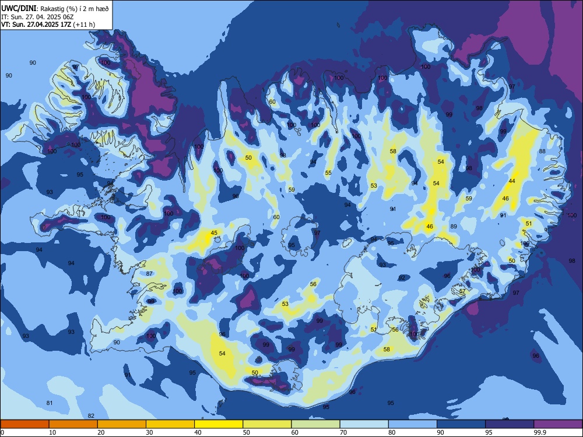Screen dimensions: 583x437
Task: Click the humidity value 87 on the map
Action: coord(149,273)
